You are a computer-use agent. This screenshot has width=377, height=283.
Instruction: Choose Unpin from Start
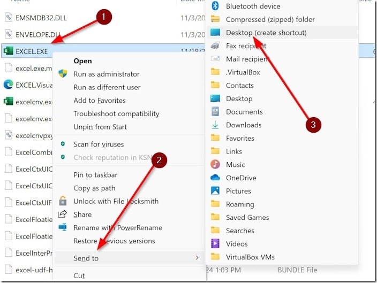point(100,127)
